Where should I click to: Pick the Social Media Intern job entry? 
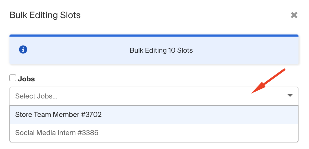coord(154,133)
